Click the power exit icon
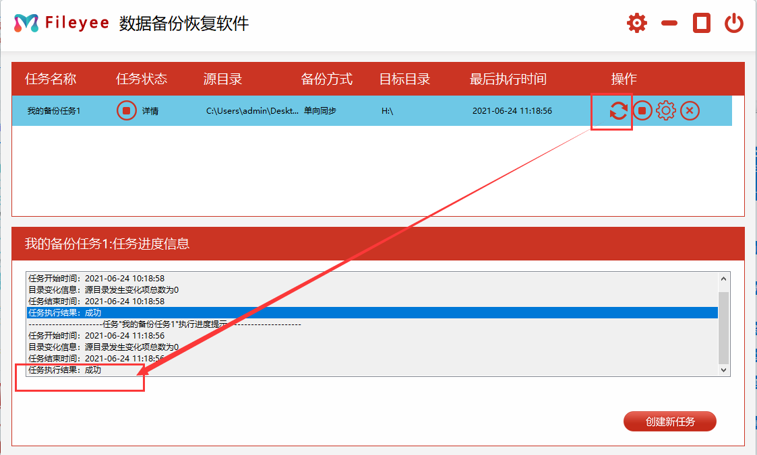Screen dimensions: 757x455 [x=733, y=24]
